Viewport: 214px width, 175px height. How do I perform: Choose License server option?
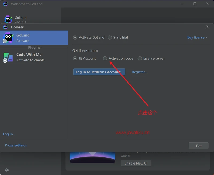pos(140,58)
